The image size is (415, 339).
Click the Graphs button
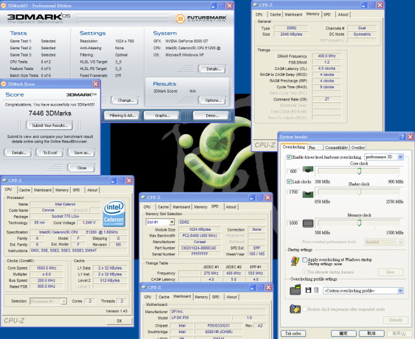pos(162,115)
